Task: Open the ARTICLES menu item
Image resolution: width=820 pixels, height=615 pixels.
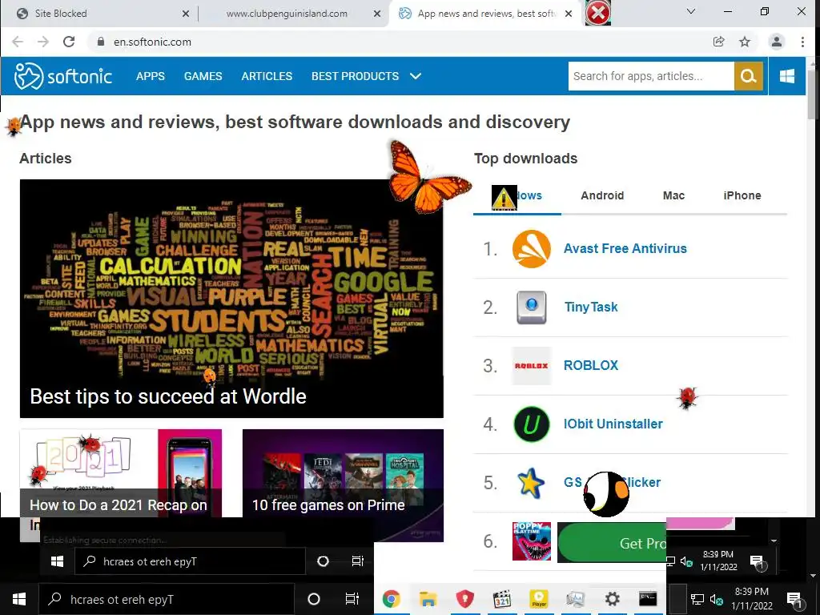Action: (x=267, y=76)
